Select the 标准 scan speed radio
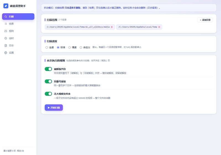 58,47
